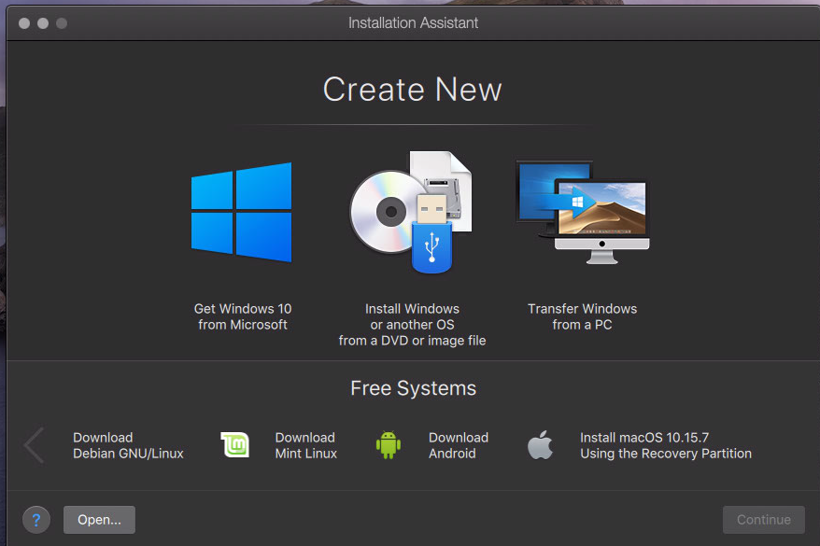Choose "Install Windows or another OS" label
The width and height of the screenshot is (820, 546).
412,325
